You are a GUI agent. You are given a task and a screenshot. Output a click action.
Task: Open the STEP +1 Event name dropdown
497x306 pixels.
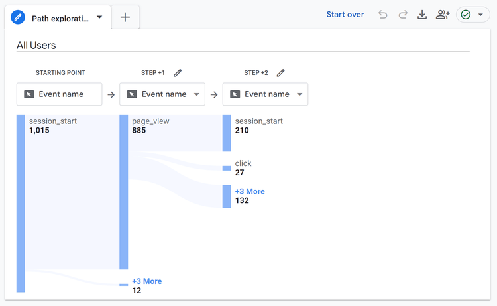(162, 94)
